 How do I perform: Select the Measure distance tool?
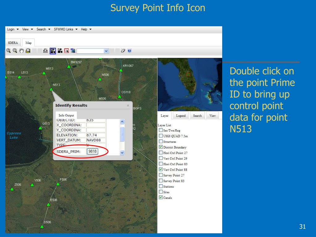click(x=45, y=51)
